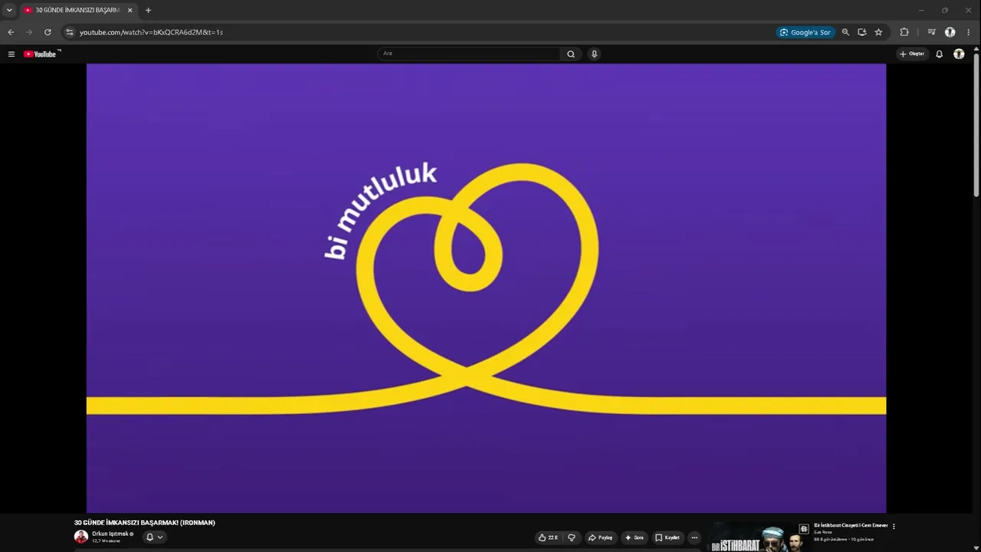The width and height of the screenshot is (981, 552).
Task: Save the video with Kaydet
Action: 668,537
